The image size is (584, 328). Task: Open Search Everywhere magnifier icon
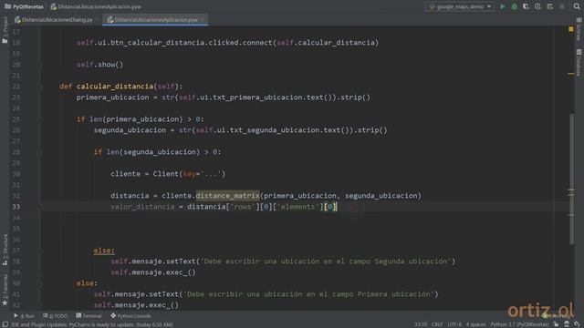577,6
